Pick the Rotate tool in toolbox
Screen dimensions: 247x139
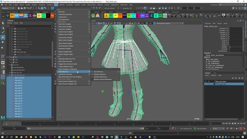[3, 42]
